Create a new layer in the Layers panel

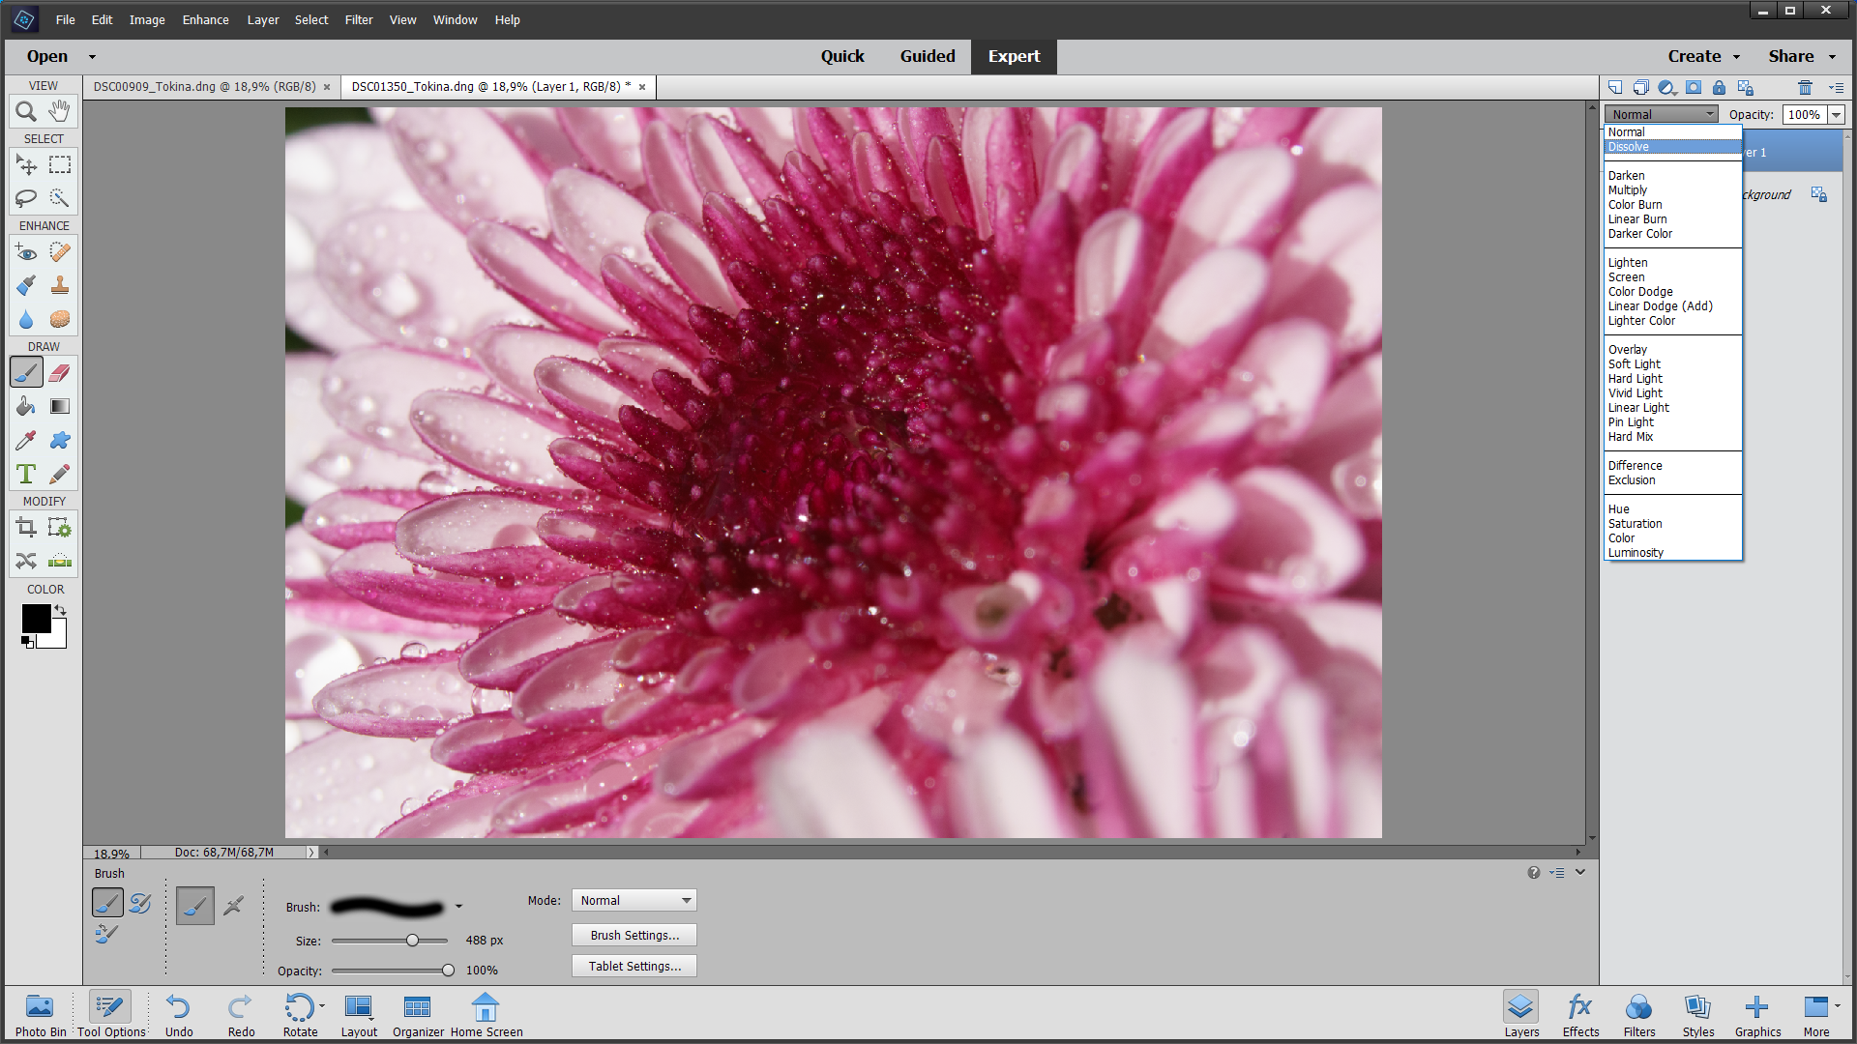[1614, 87]
